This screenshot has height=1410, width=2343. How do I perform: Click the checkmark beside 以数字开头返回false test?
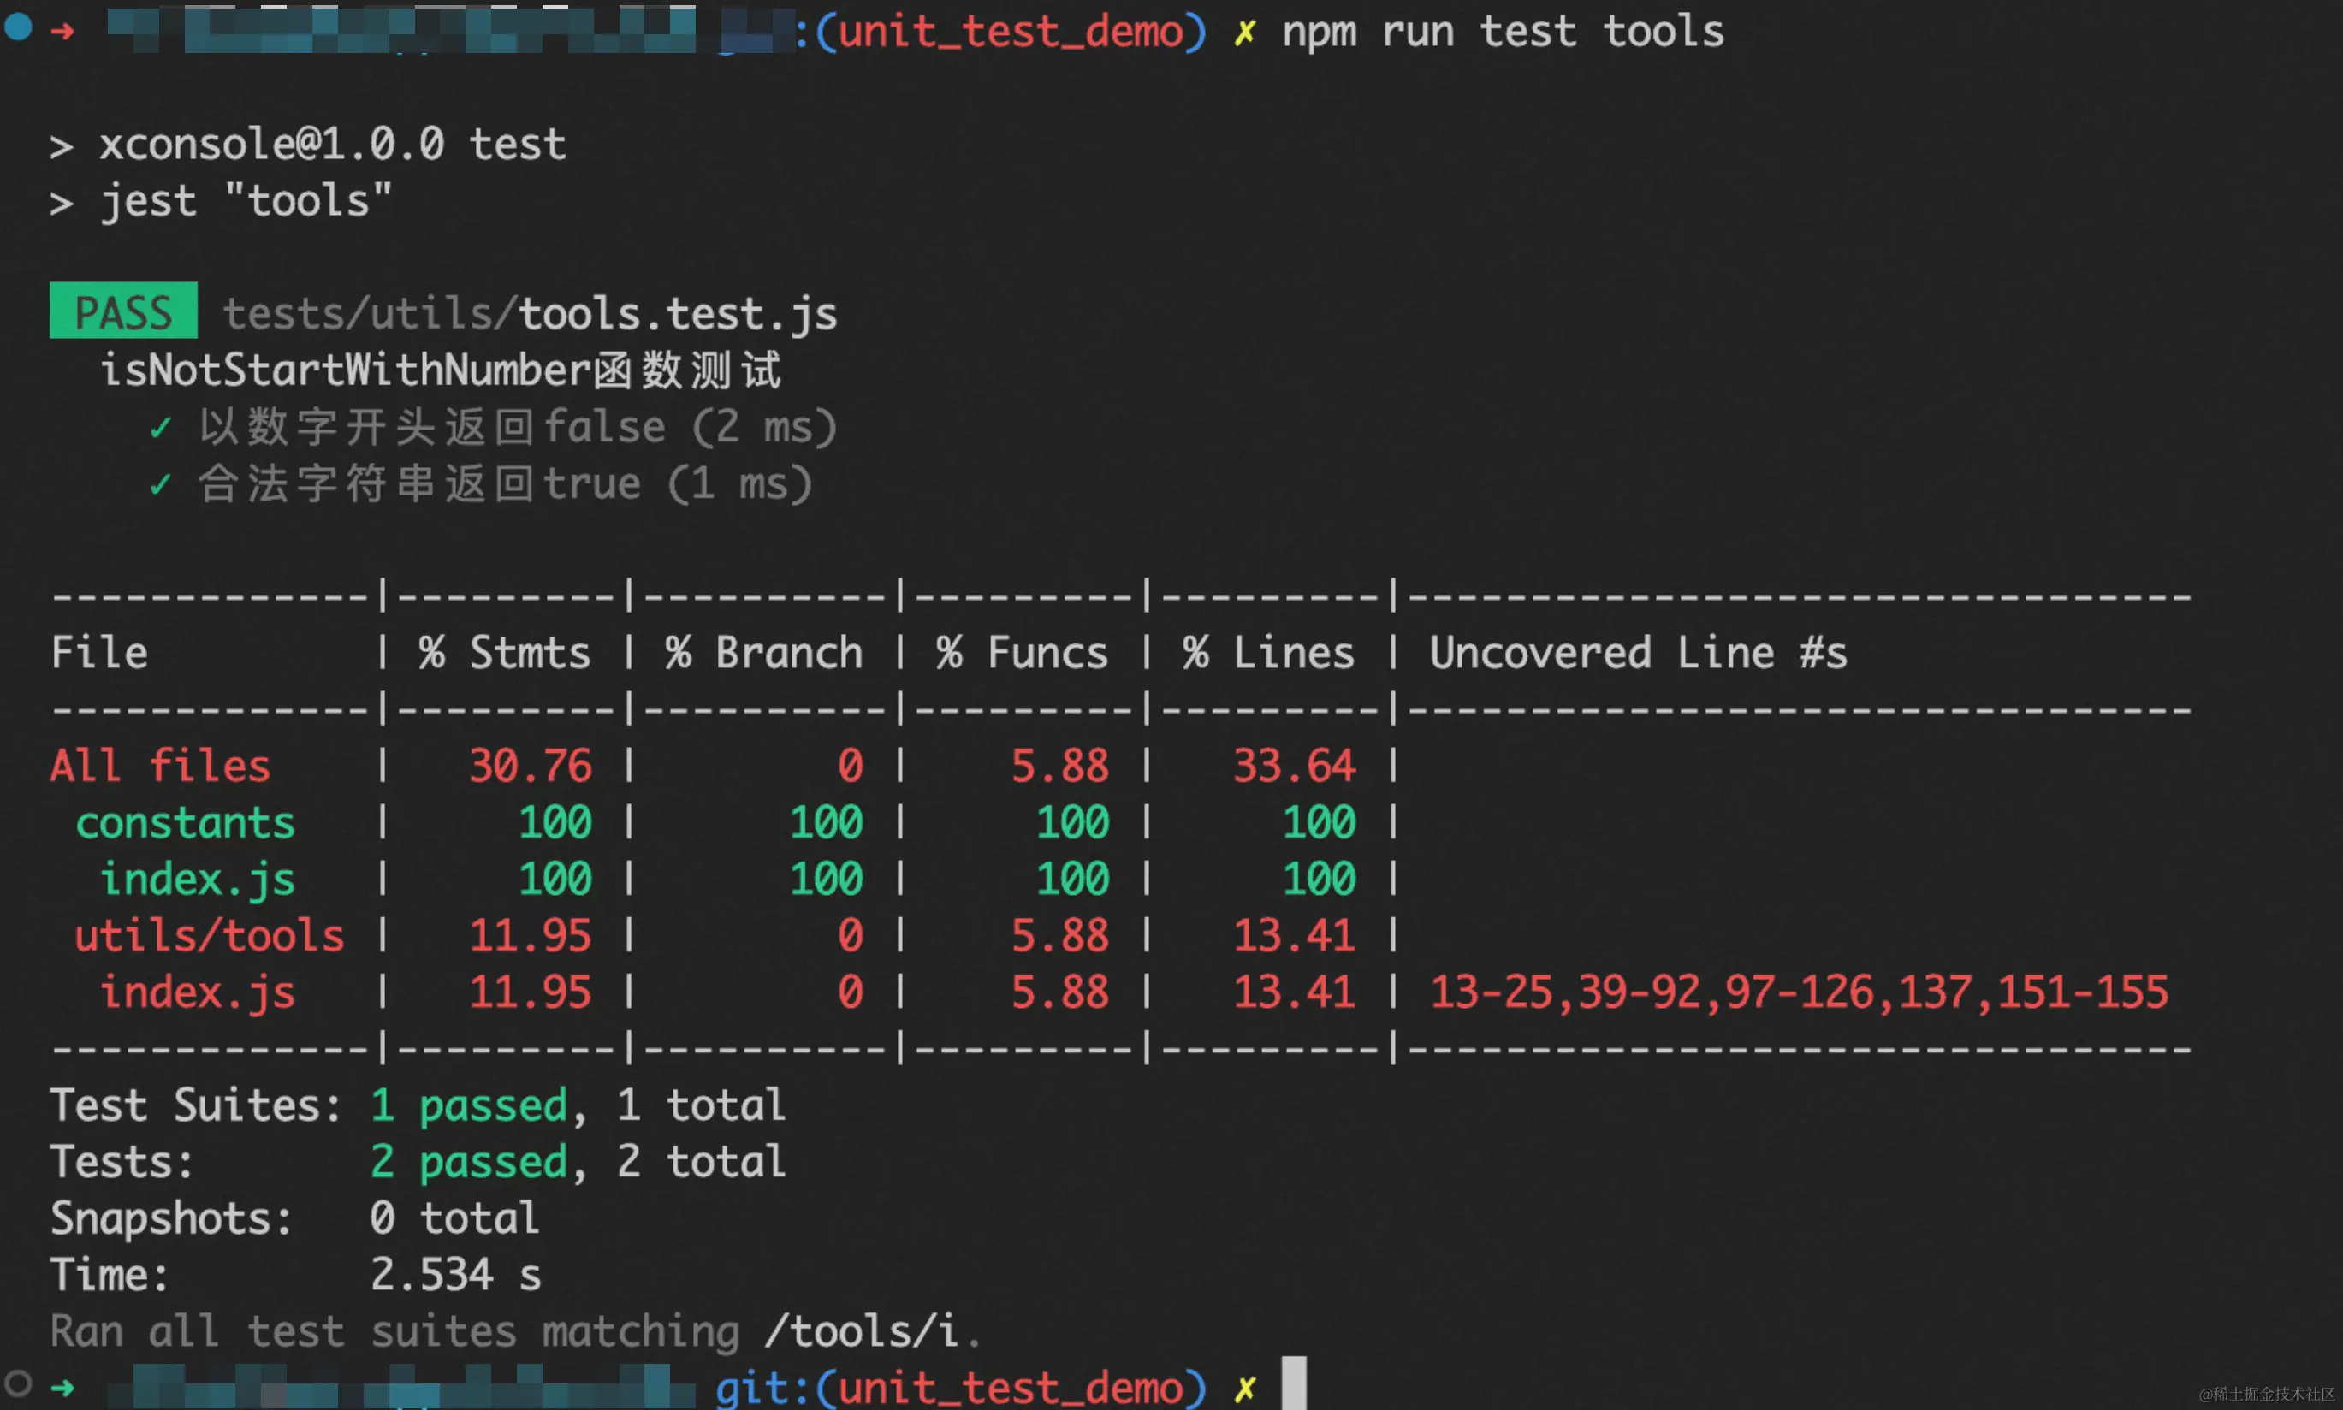point(161,428)
